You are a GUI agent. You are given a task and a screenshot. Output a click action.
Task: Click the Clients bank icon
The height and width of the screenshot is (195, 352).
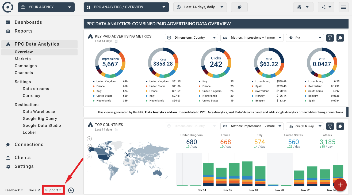[x=8, y=158]
